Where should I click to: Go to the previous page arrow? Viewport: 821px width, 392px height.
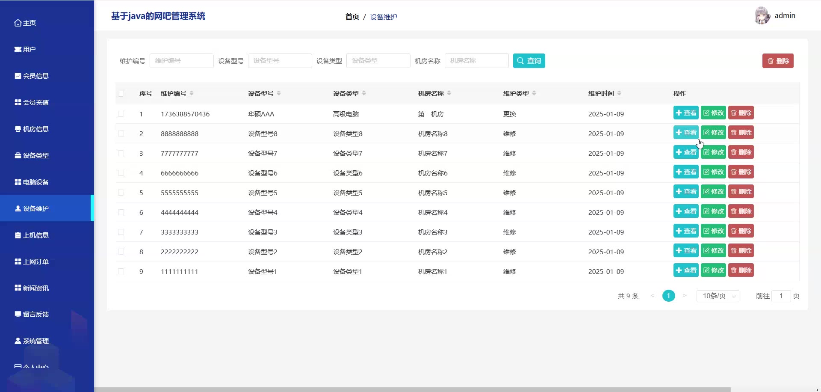(653, 296)
